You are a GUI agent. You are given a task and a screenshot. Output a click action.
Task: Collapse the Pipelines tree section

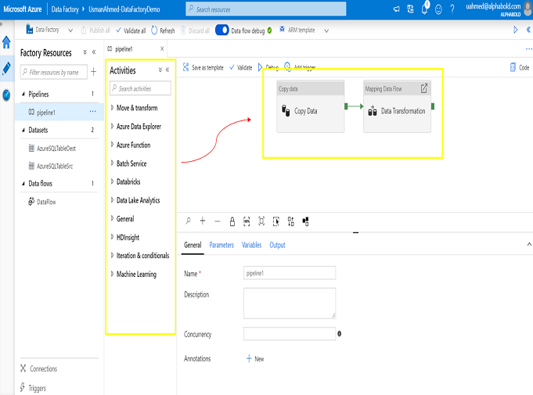pyautogui.click(x=20, y=94)
